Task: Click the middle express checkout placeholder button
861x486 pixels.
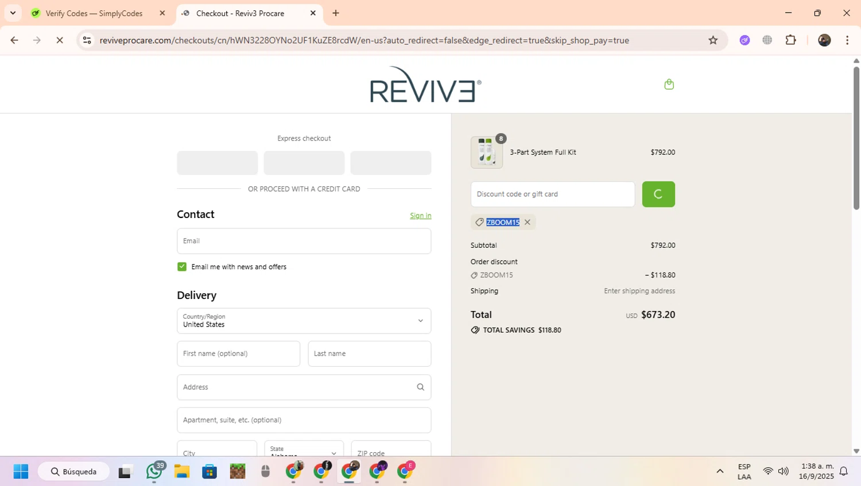Action: tap(304, 163)
